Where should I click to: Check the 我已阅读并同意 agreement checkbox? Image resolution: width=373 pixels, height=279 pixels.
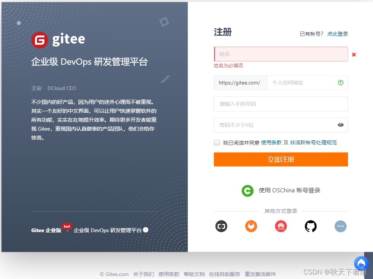tap(217, 142)
